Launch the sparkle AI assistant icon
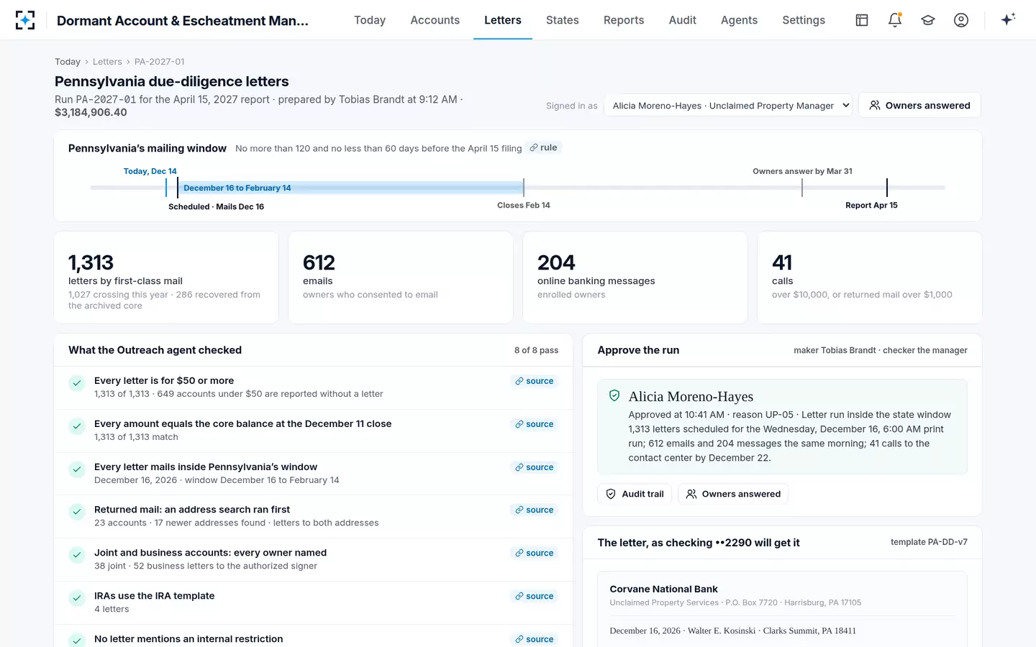Viewport: 1036px width, 647px height. [x=1008, y=19]
